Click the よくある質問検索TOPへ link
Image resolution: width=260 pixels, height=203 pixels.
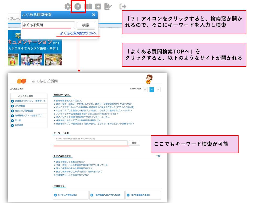(77, 33)
